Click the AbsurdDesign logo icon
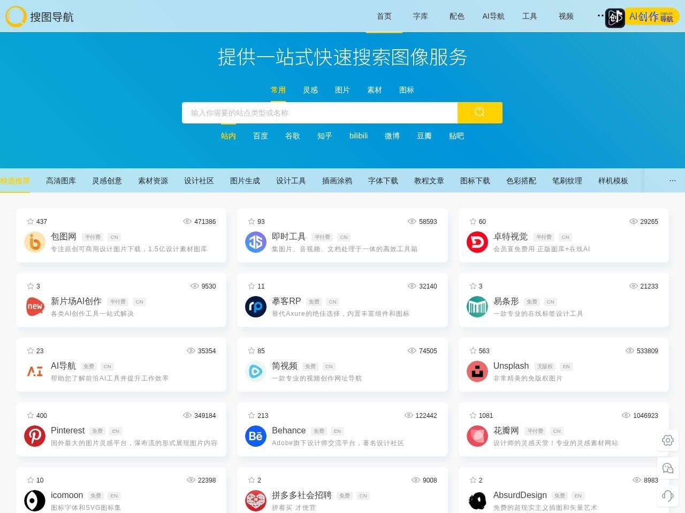Viewport: 685px width, 513px height. [x=477, y=501]
